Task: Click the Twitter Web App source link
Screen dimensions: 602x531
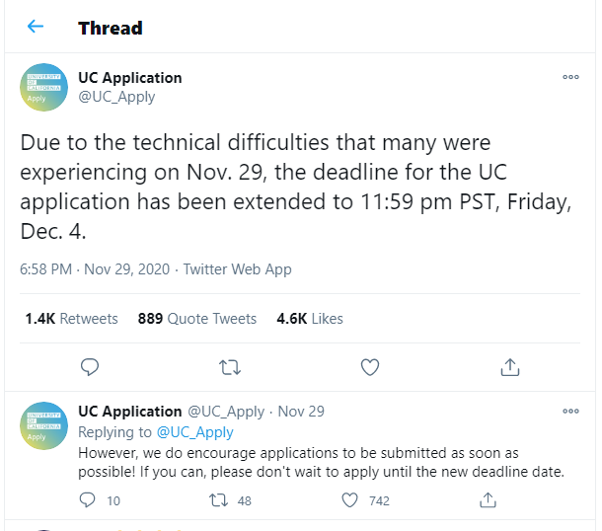Action: click(237, 269)
